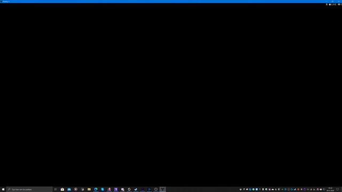Open the taskbar clock and date
This screenshot has height=192, width=342.
click(x=330, y=189)
